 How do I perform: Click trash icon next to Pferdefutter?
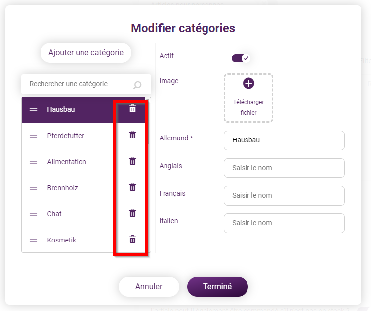click(132, 135)
